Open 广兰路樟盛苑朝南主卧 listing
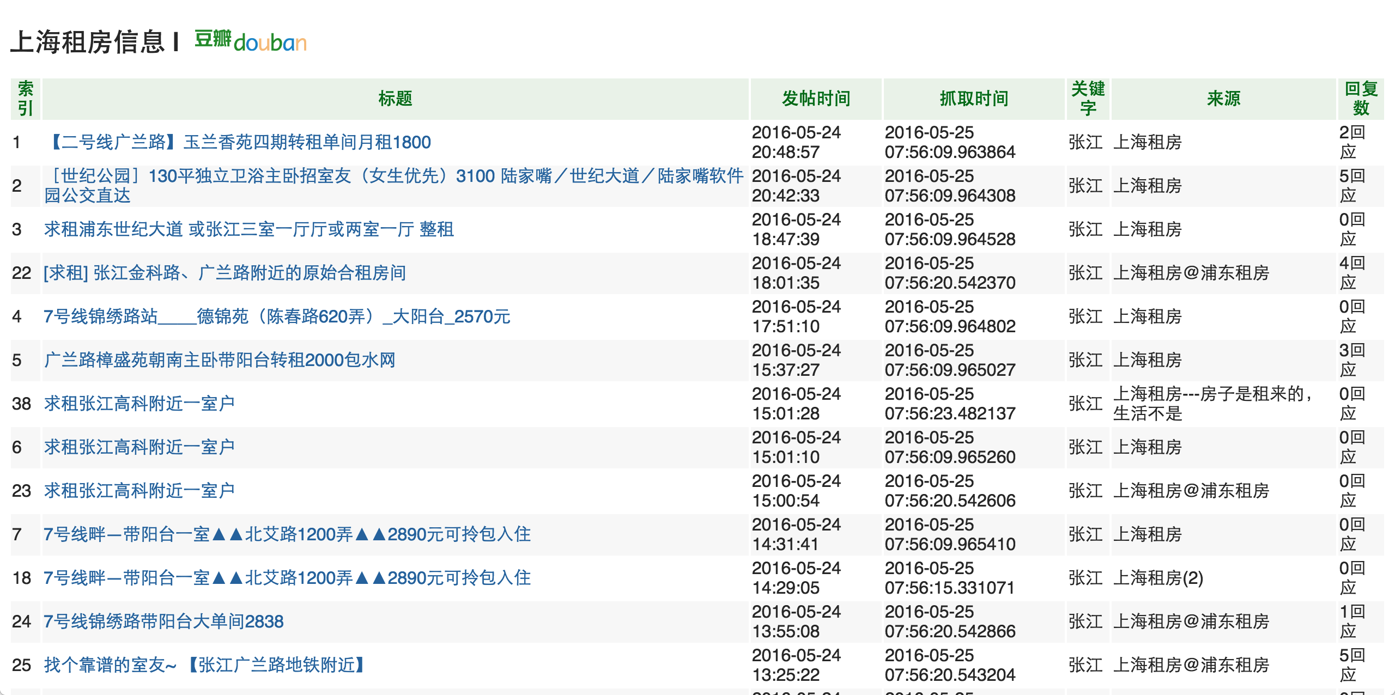Image resolution: width=1395 pixels, height=695 pixels. point(219,360)
